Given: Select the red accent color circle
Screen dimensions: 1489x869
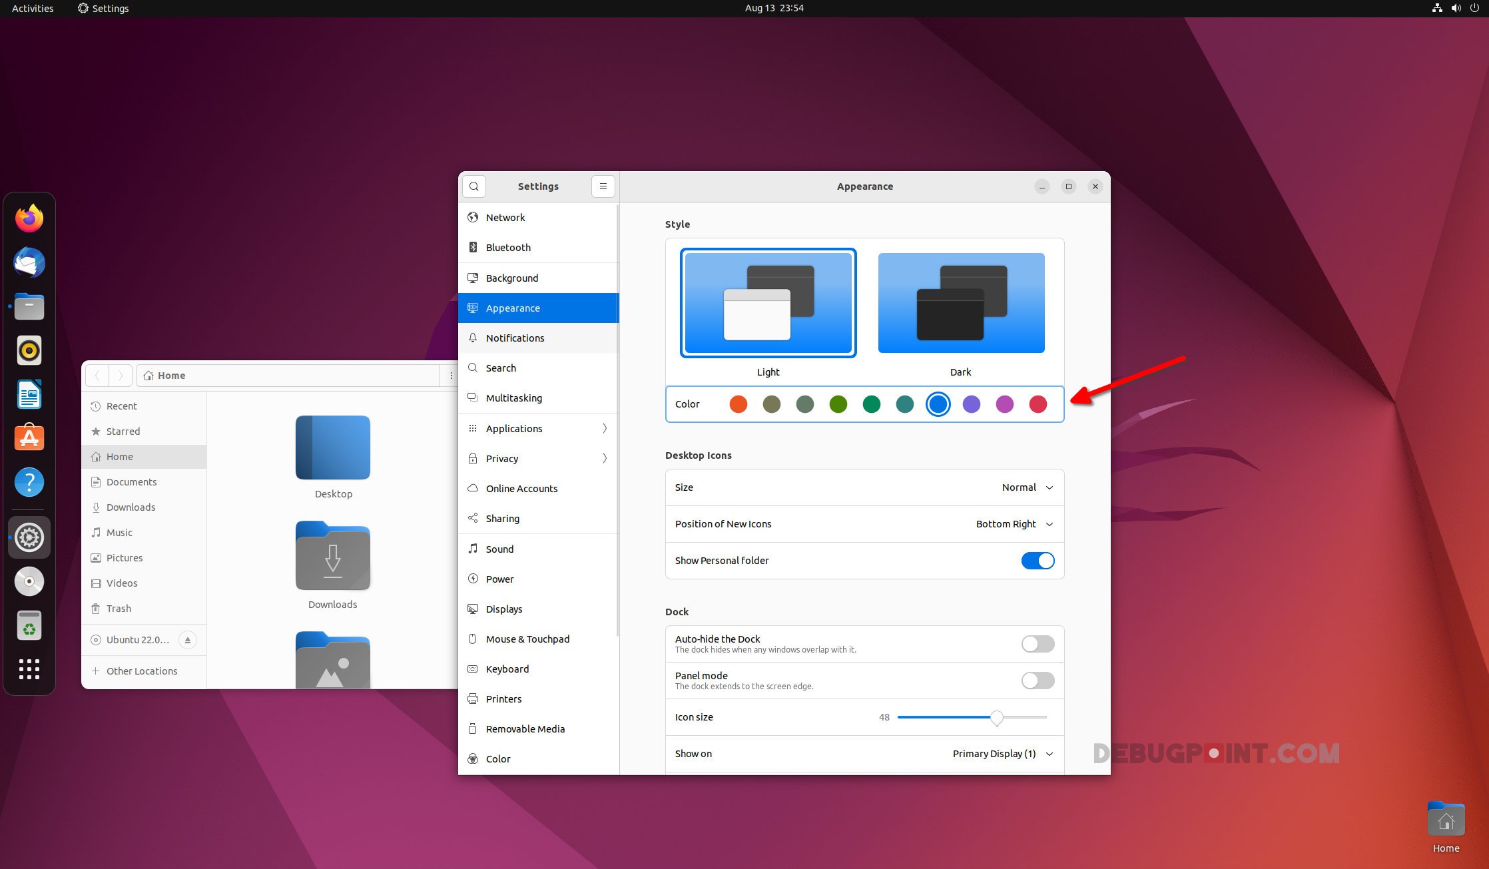Looking at the screenshot, I should tap(1038, 404).
